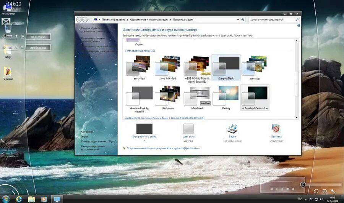This screenshot has height=203, width=344.
Task: Click the RU language indicator in tray
Action: coord(300,199)
